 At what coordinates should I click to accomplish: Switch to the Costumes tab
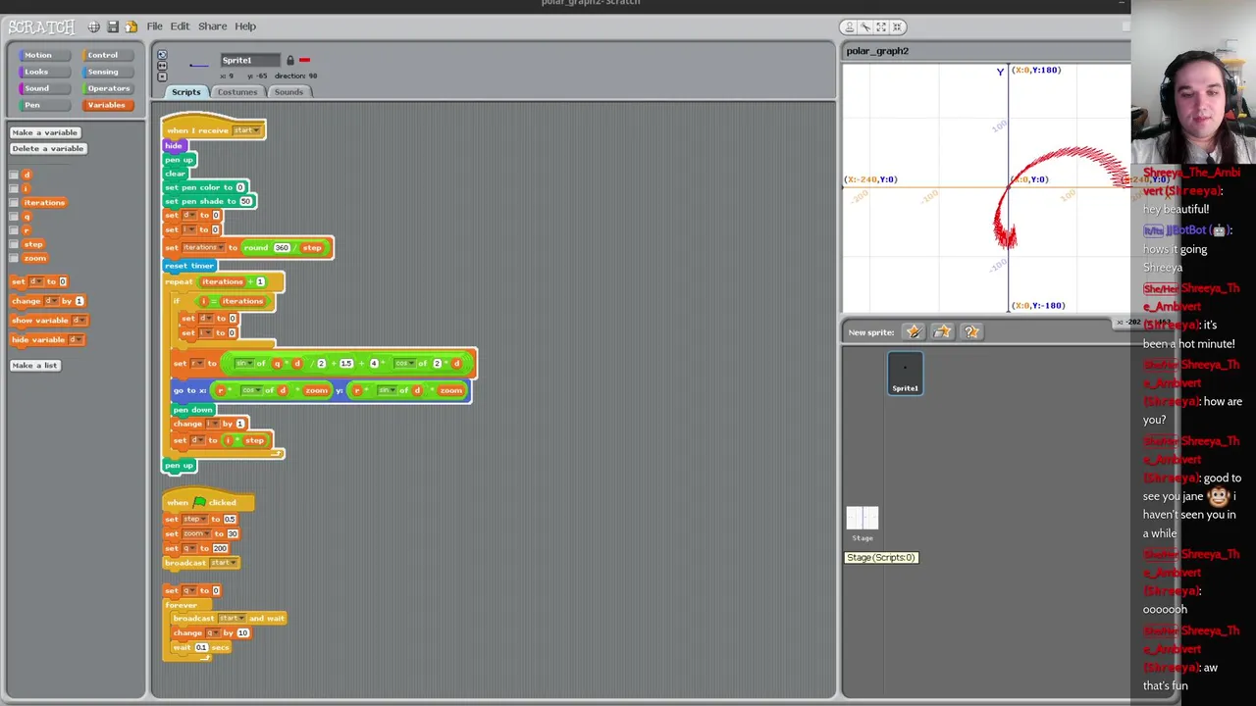(237, 92)
